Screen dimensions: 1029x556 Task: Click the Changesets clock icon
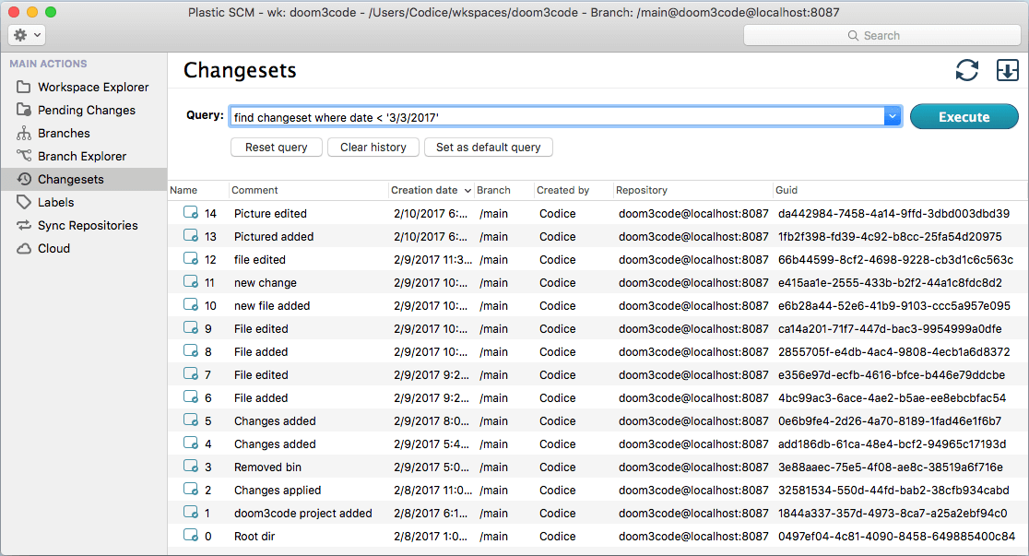tap(24, 179)
